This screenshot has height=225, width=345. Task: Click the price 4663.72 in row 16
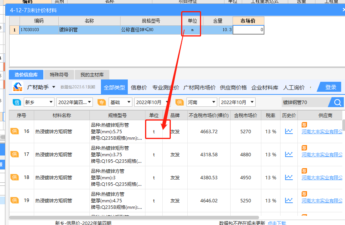pos(209,132)
